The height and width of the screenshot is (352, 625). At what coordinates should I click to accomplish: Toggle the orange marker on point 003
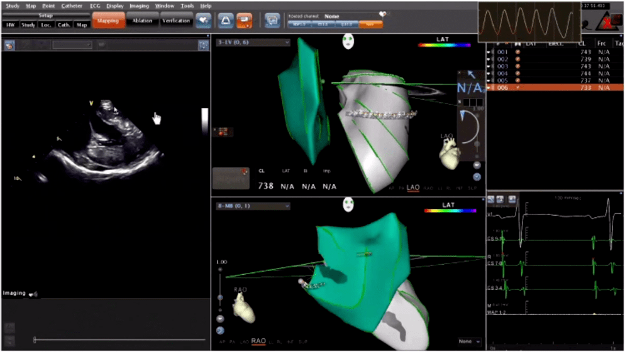tap(517, 66)
